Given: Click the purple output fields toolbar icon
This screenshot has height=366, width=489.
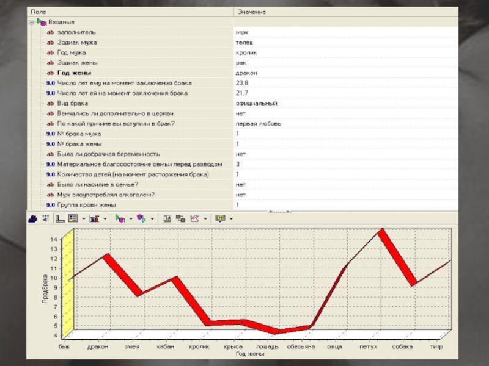Looking at the screenshot, I should tap(141, 218).
